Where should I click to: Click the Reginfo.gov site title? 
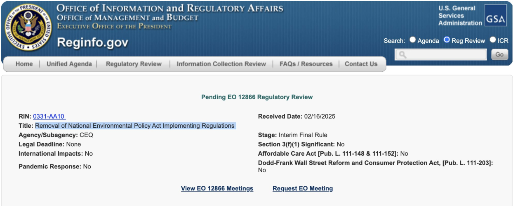(x=92, y=42)
